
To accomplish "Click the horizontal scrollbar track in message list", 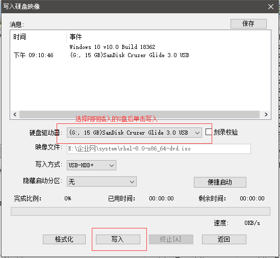I will point(139,114).
